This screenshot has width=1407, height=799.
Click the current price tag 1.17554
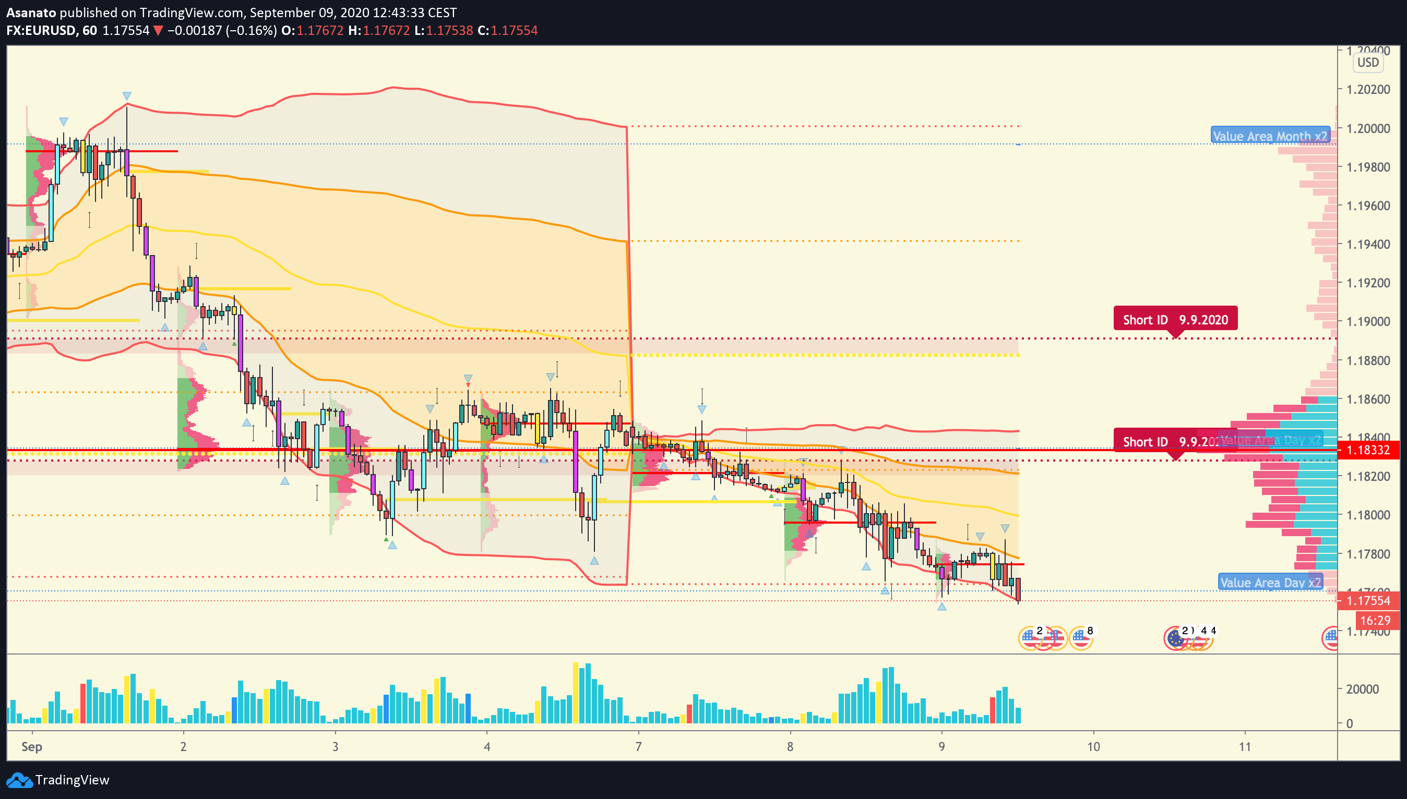pyautogui.click(x=1368, y=600)
